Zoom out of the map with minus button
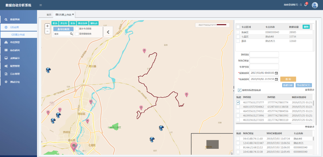 47,31
